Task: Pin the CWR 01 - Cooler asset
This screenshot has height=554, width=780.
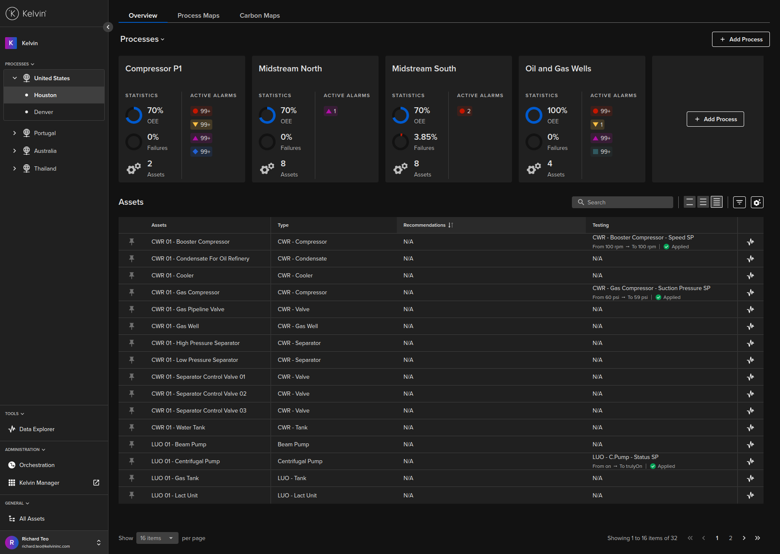Action: tap(132, 275)
